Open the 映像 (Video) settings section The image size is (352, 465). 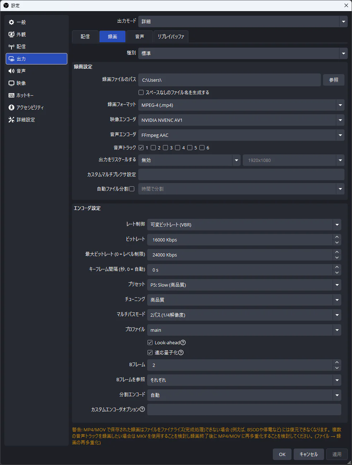[21, 83]
